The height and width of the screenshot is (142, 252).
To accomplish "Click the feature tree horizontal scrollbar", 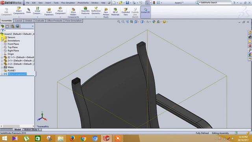I will click(17, 126).
